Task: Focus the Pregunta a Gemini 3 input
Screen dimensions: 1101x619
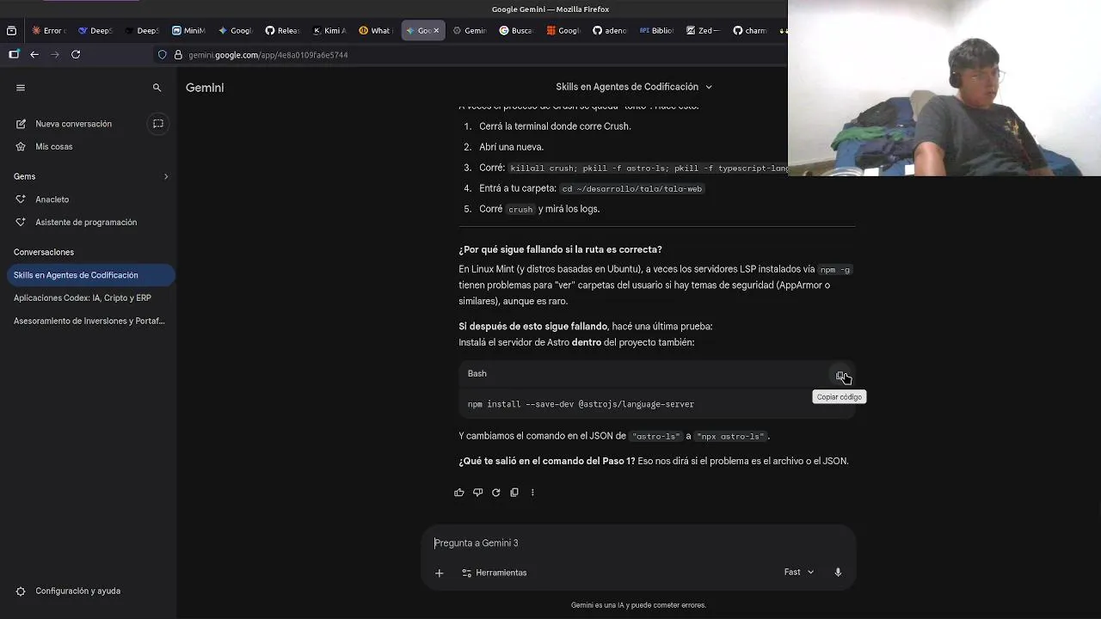Action: click(638, 543)
